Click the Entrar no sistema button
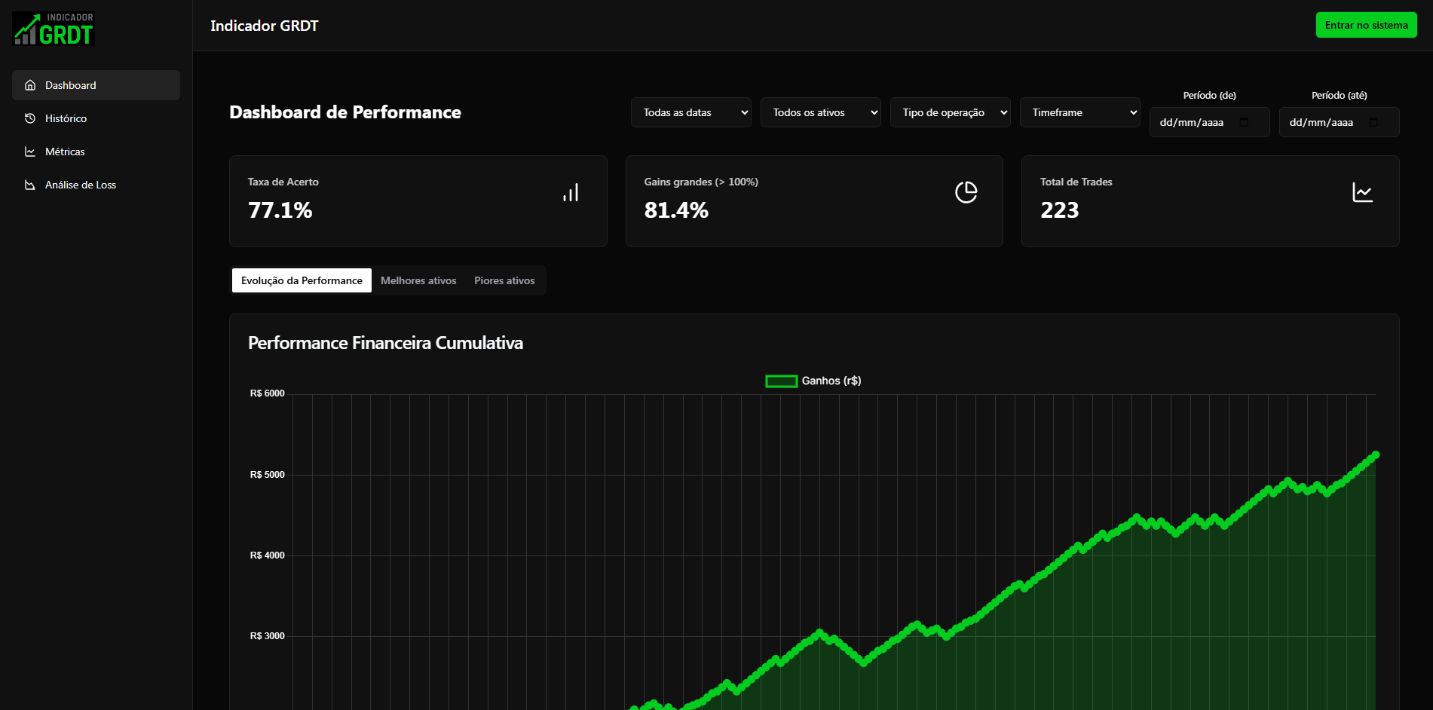Screen dimensions: 1433x710 coord(1367,25)
